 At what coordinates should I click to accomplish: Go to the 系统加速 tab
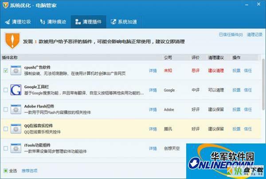coord(124,22)
